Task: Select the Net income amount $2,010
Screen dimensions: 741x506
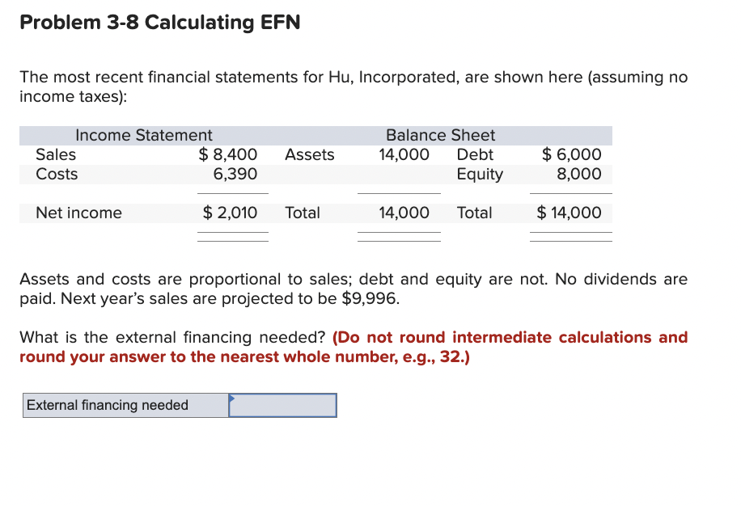Action: point(231,213)
